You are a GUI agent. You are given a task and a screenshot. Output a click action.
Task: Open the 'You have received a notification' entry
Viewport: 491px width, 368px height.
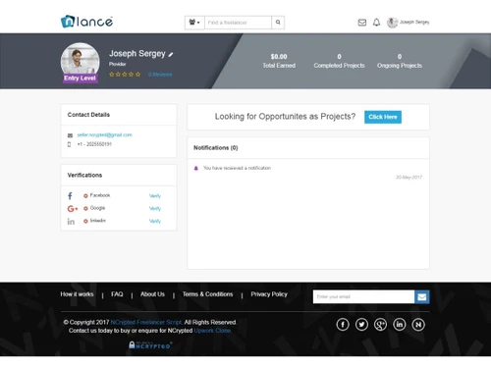tap(237, 168)
